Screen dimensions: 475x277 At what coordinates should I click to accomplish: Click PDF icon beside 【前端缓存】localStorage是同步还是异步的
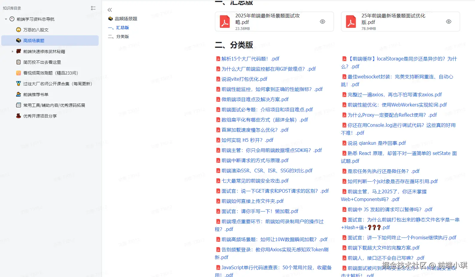coord(344,59)
